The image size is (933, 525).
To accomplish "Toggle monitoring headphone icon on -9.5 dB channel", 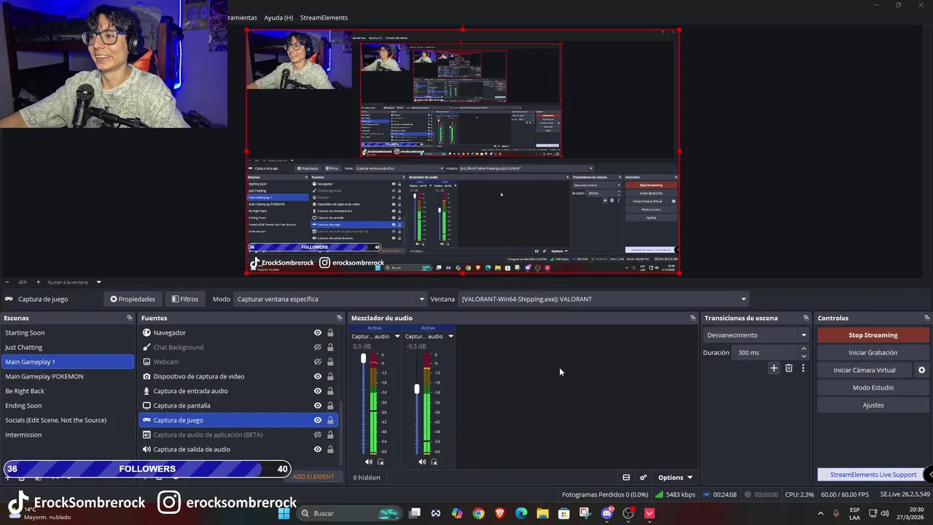I will (434, 462).
